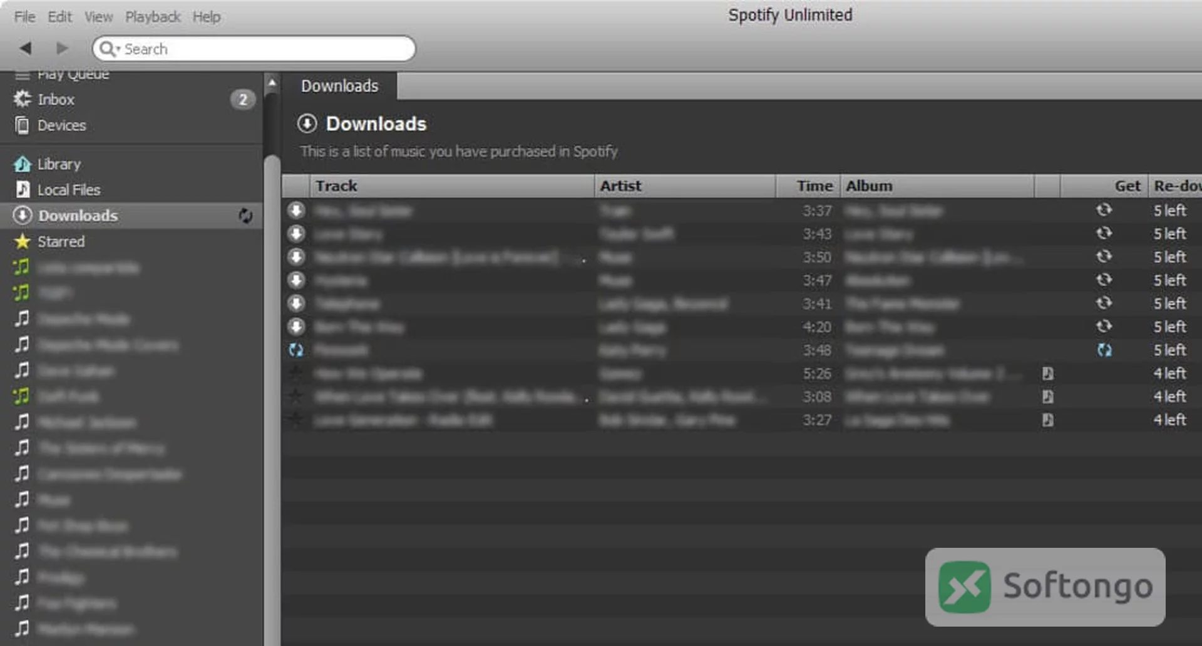This screenshot has height=646, width=1202.
Task: Go back with the left arrow
Action: tap(26, 48)
